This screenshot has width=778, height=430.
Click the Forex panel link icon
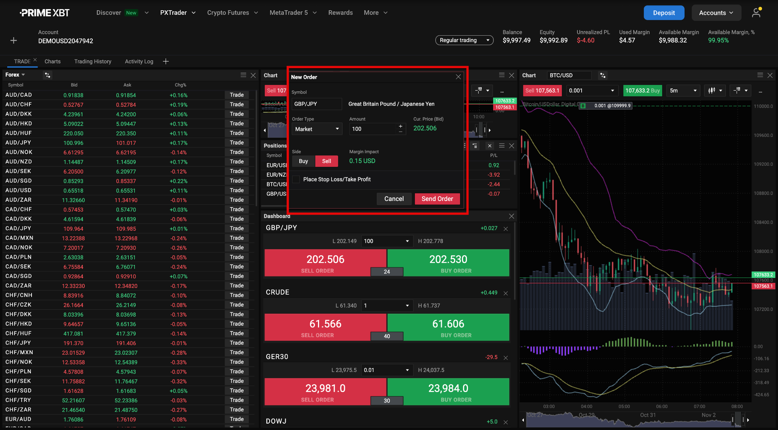point(47,75)
